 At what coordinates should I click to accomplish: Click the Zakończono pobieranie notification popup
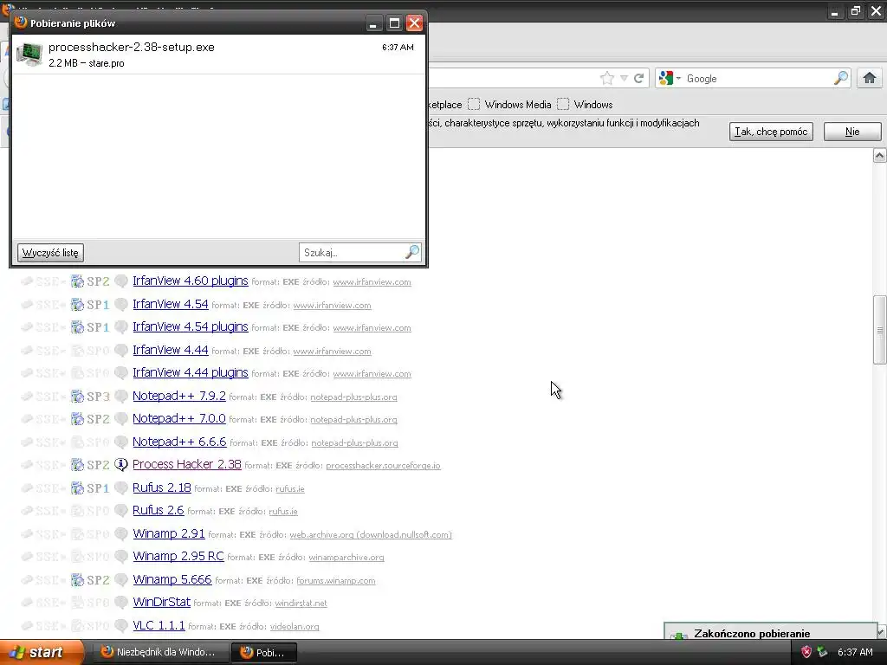coord(770,631)
